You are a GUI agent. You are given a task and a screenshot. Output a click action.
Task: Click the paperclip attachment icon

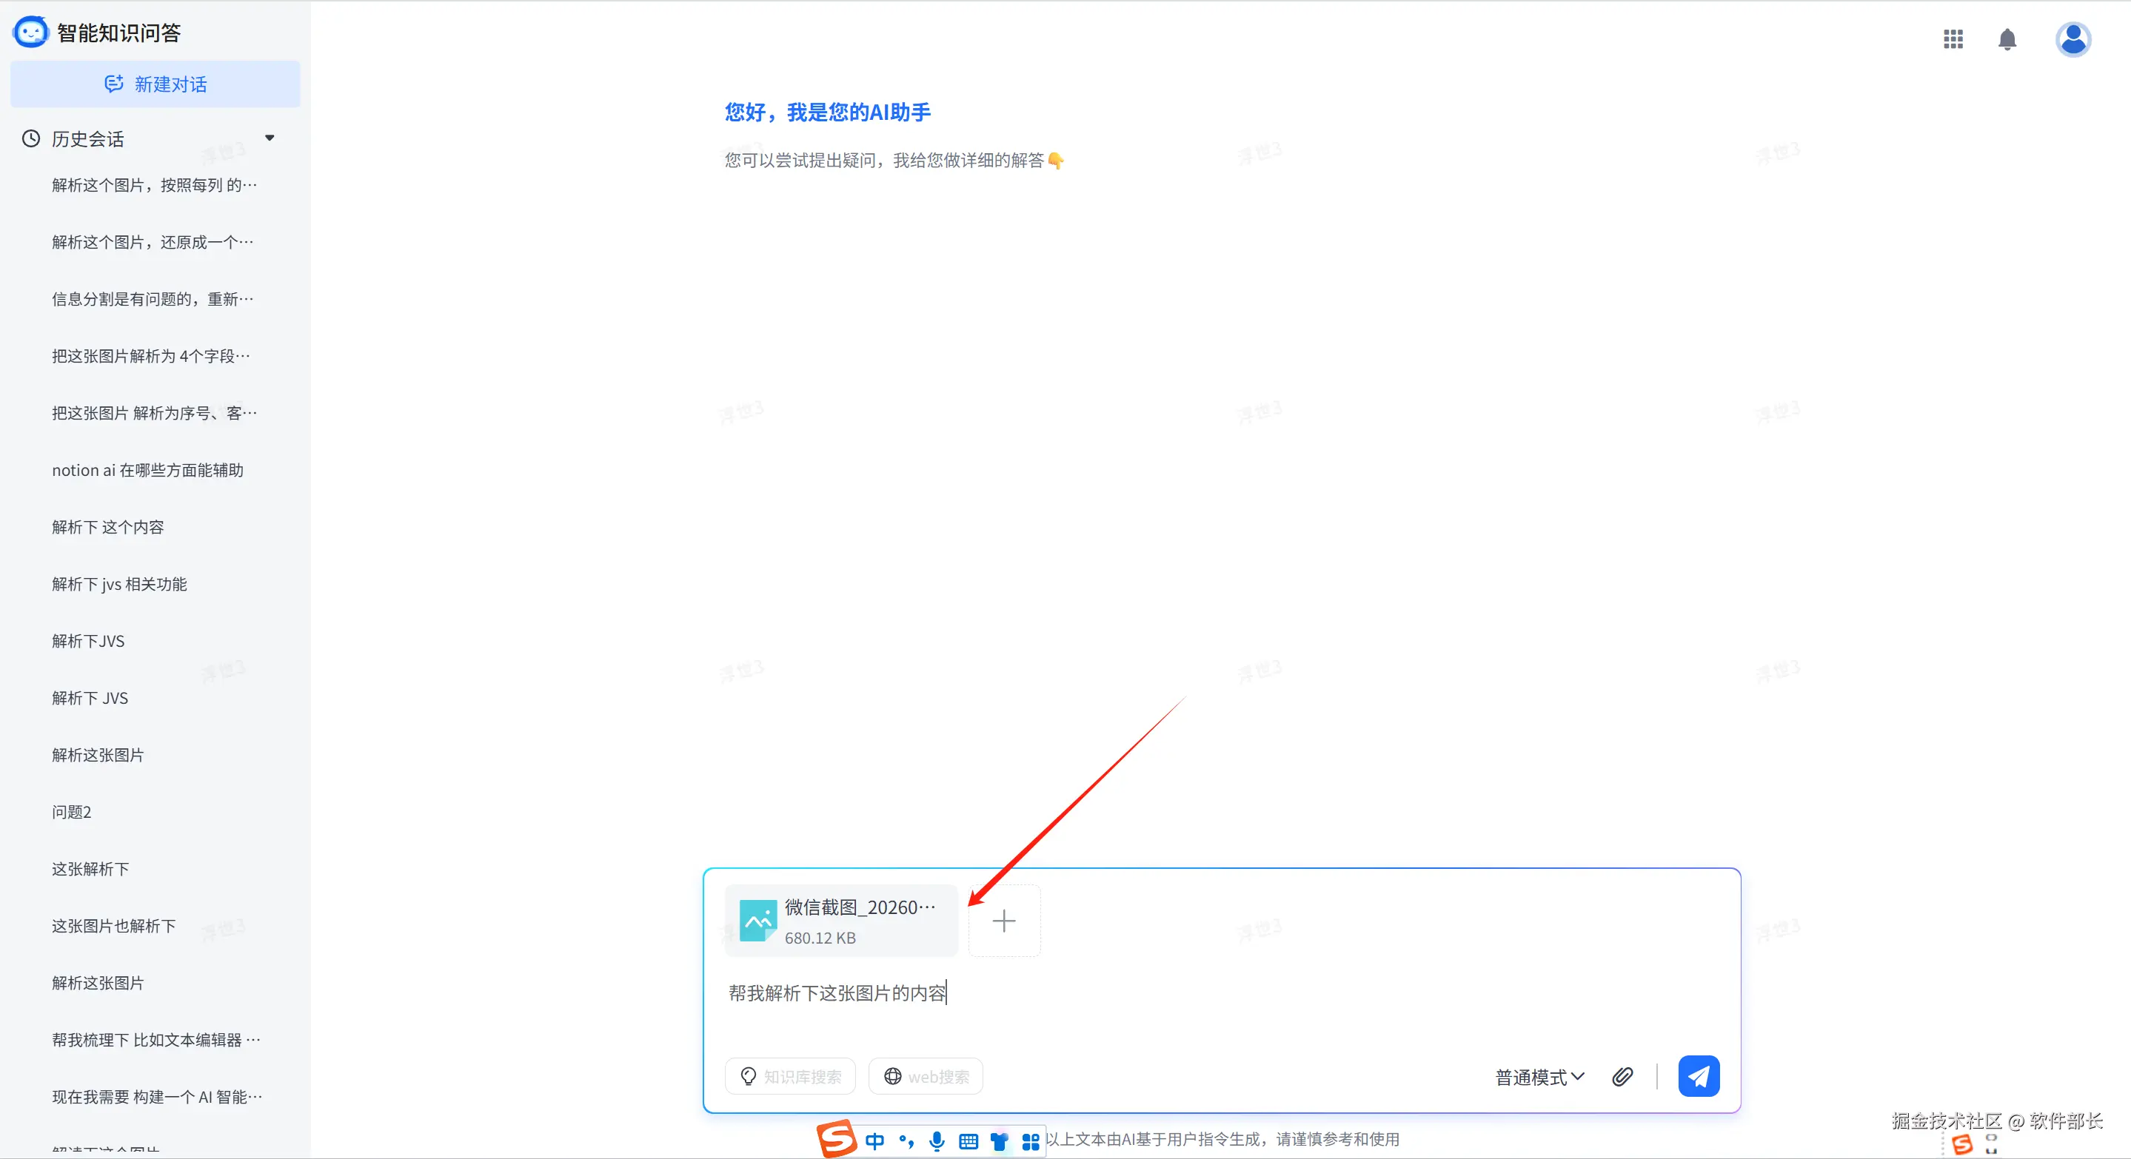click(x=1622, y=1076)
